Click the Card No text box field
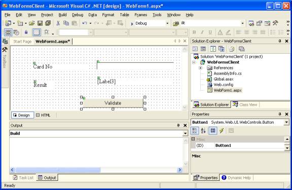The height and width of the screenshot is (190, 292). (135, 66)
